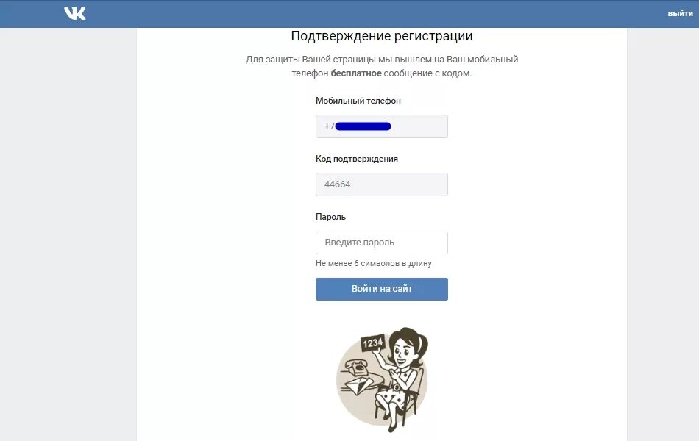This screenshot has height=441, width=699.
Task: Click the 1234 sign in the illustration
Action: 373,343
